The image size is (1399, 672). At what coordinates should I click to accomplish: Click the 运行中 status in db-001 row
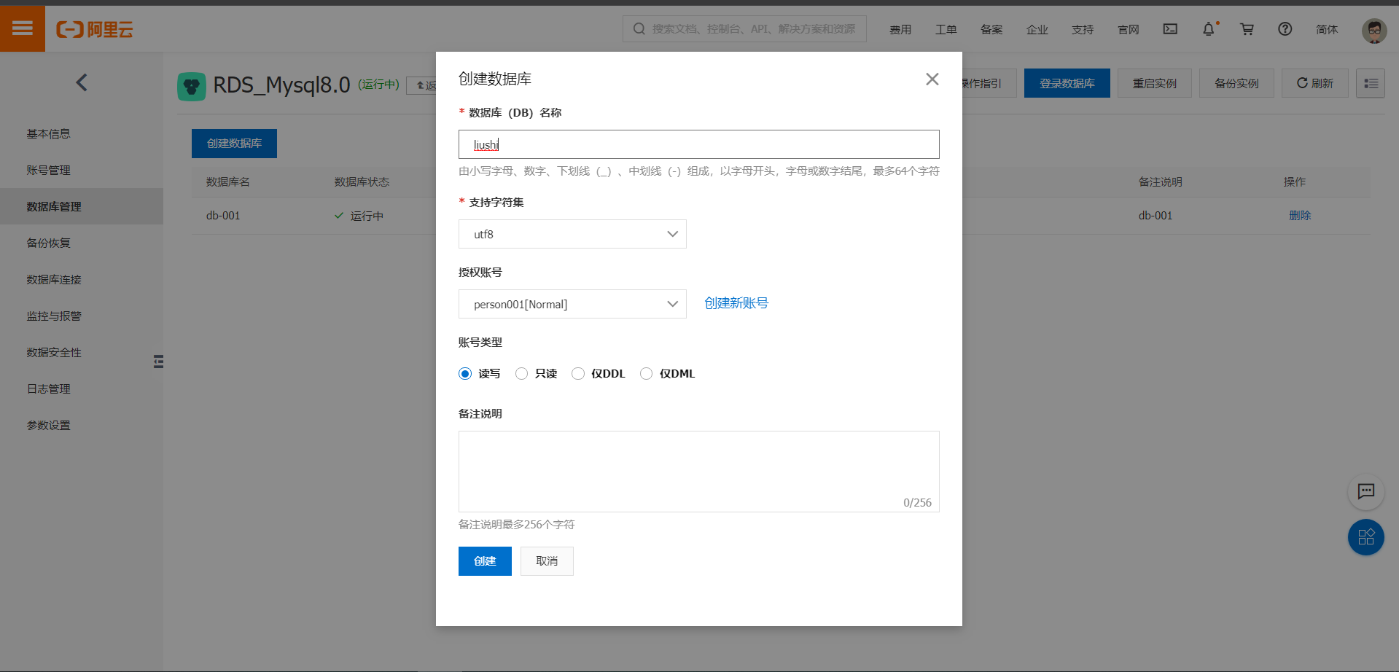point(359,216)
